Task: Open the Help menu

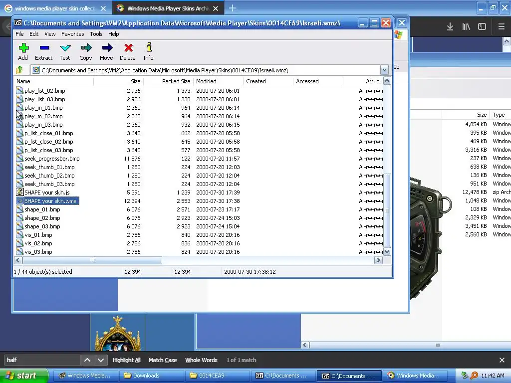Action: pyautogui.click(x=114, y=34)
